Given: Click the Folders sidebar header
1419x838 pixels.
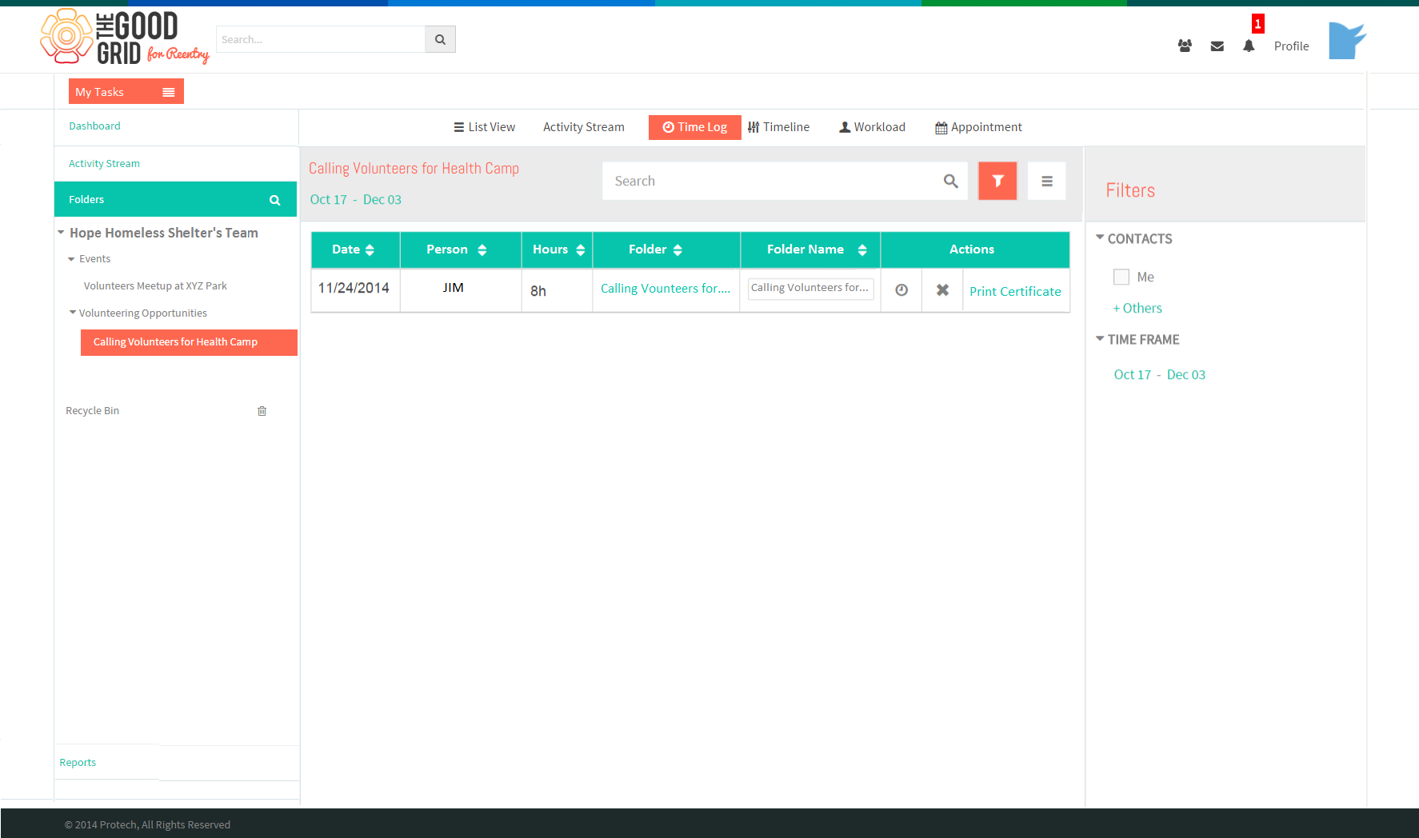Looking at the screenshot, I should [x=175, y=199].
